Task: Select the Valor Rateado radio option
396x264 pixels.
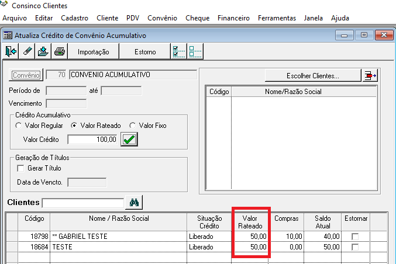Action: (x=74, y=126)
